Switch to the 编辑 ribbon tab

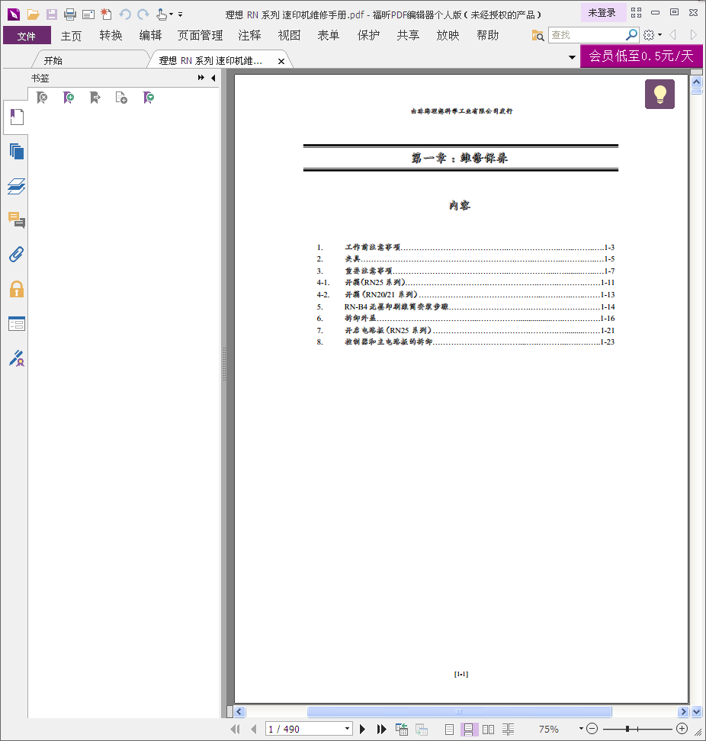[x=150, y=35]
